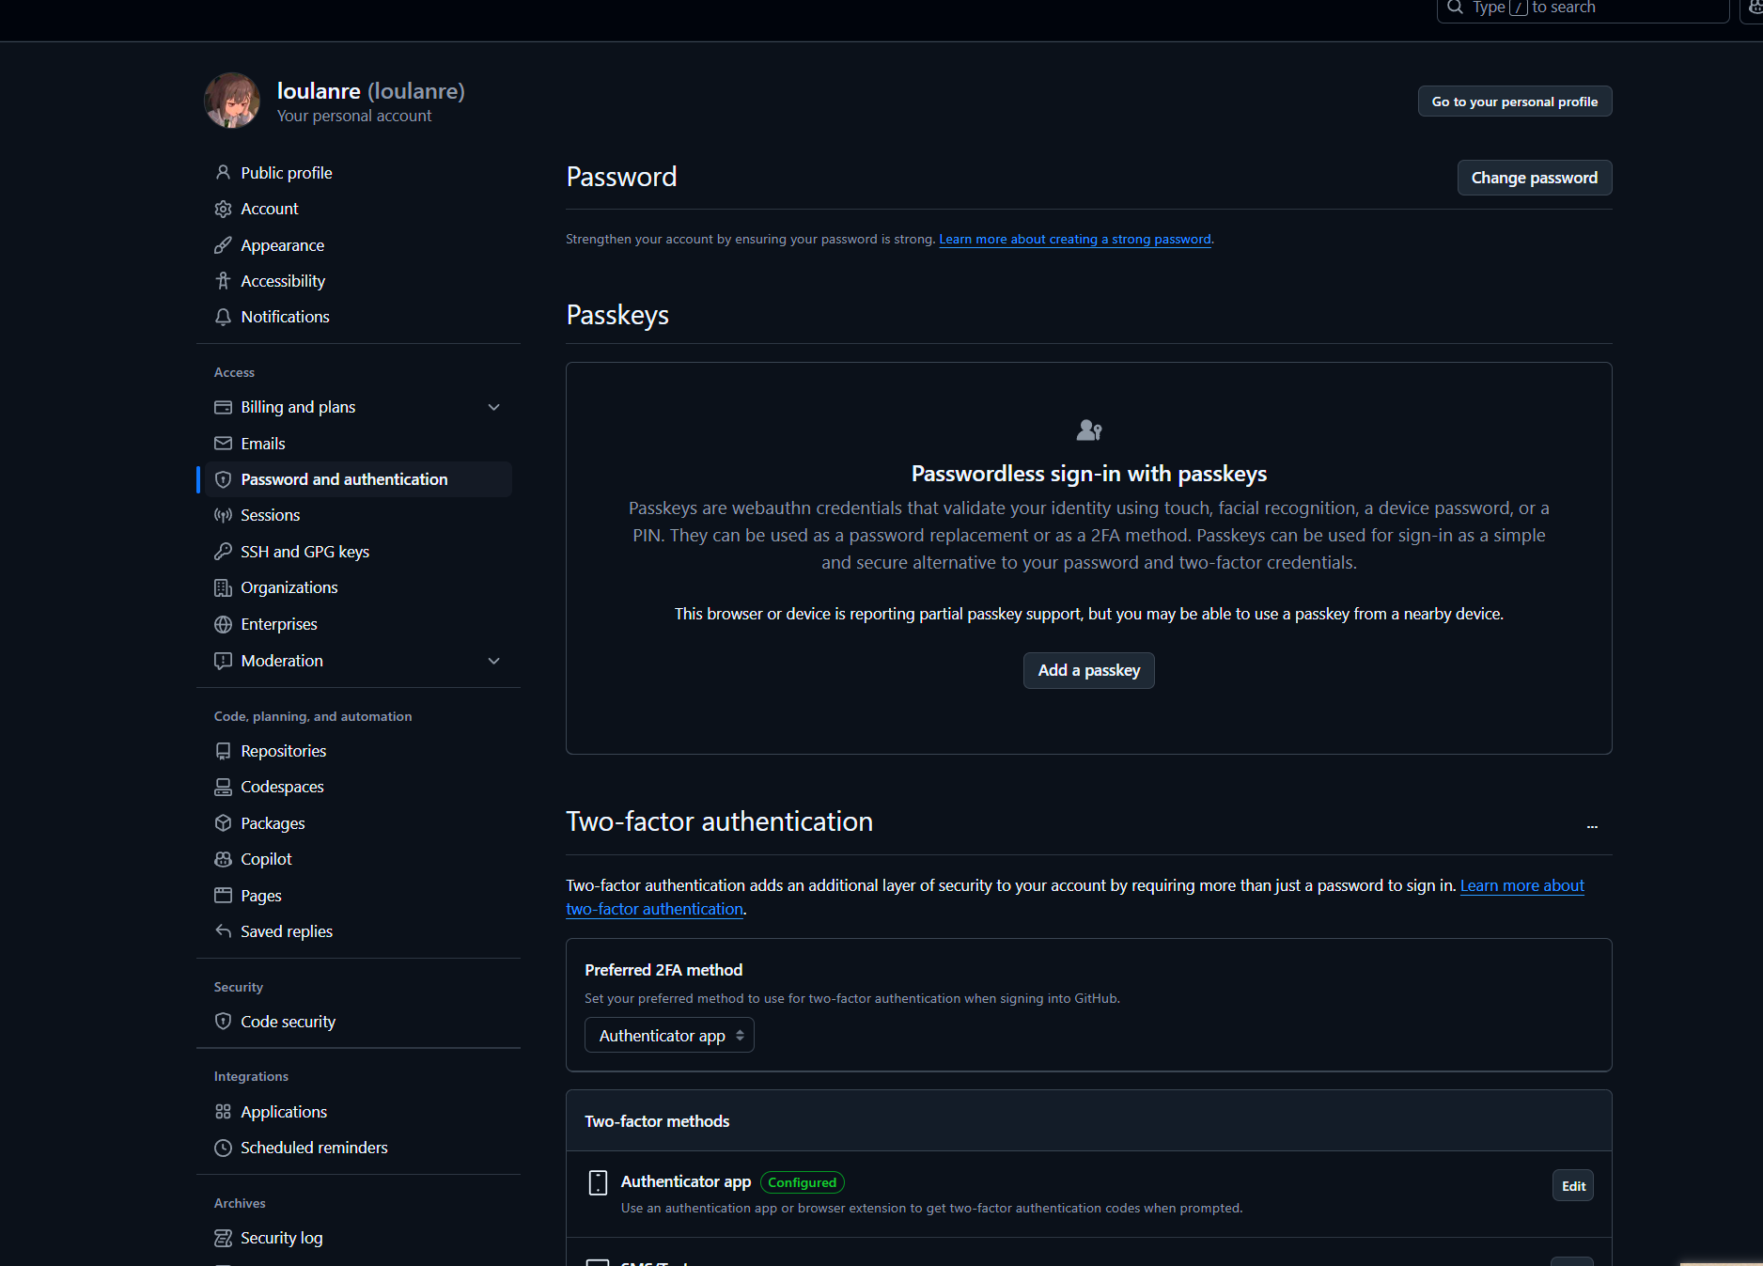1763x1266 pixels.
Task: Click the Appearance paintbrush icon
Action: [223, 245]
